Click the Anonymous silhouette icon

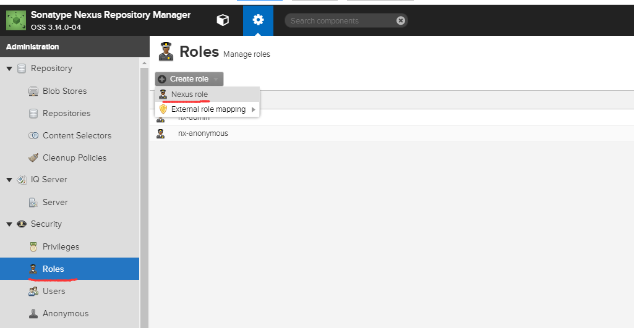(33, 313)
